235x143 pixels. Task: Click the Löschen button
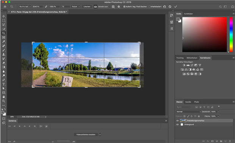click(87, 6)
